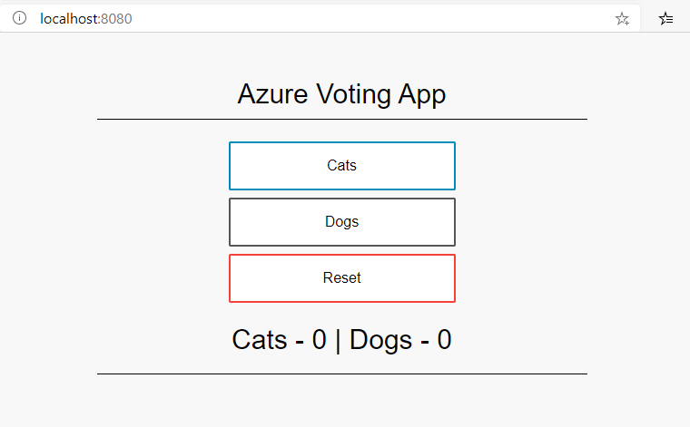Click blank page area below the bottom line
Screen dimensions: 690x427
click(341, 402)
